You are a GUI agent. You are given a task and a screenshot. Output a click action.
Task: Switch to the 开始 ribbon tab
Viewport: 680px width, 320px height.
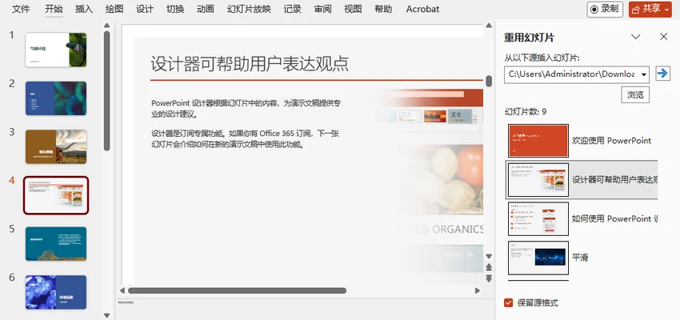pyautogui.click(x=54, y=9)
